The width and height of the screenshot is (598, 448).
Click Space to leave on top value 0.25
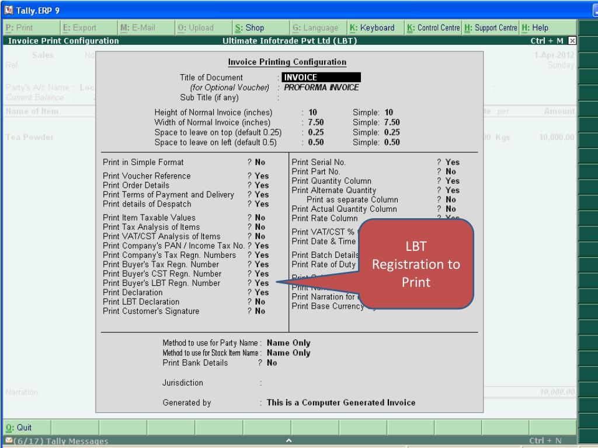(x=316, y=132)
